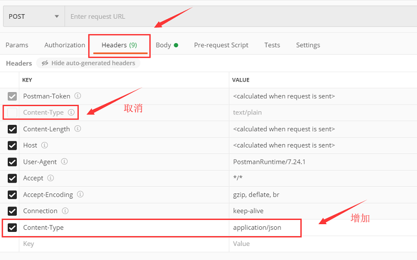The image size is (417, 260).
Task: Click info icon next to Accept-Encoding
Action: 80,194
